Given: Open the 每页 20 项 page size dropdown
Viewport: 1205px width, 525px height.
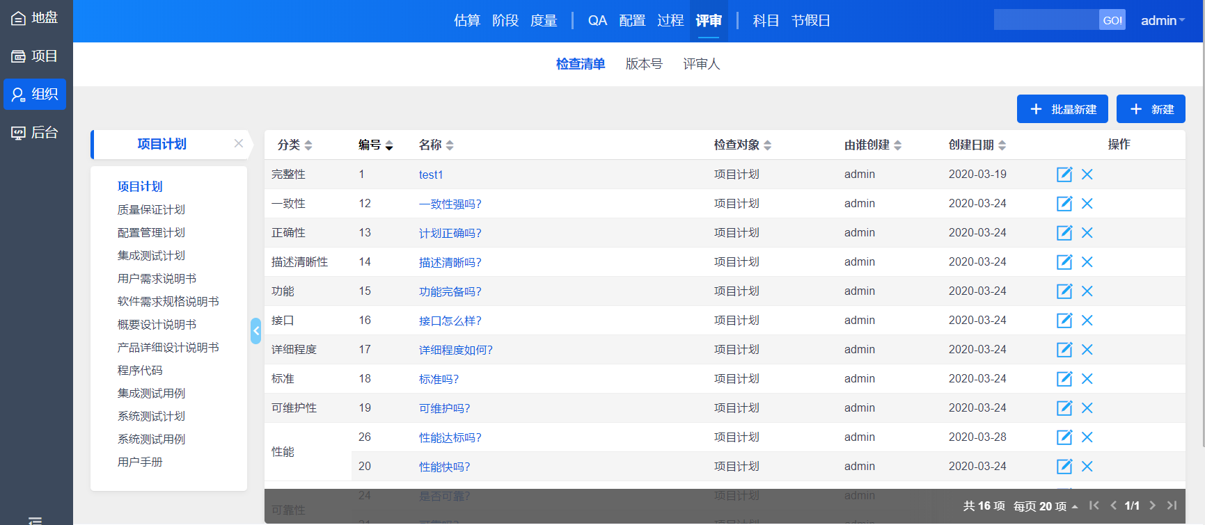Looking at the screenshot, I should pyautogui.click(x=1046, y=506).
